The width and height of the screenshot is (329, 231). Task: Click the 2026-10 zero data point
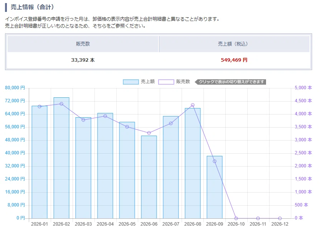click(236, 218)
